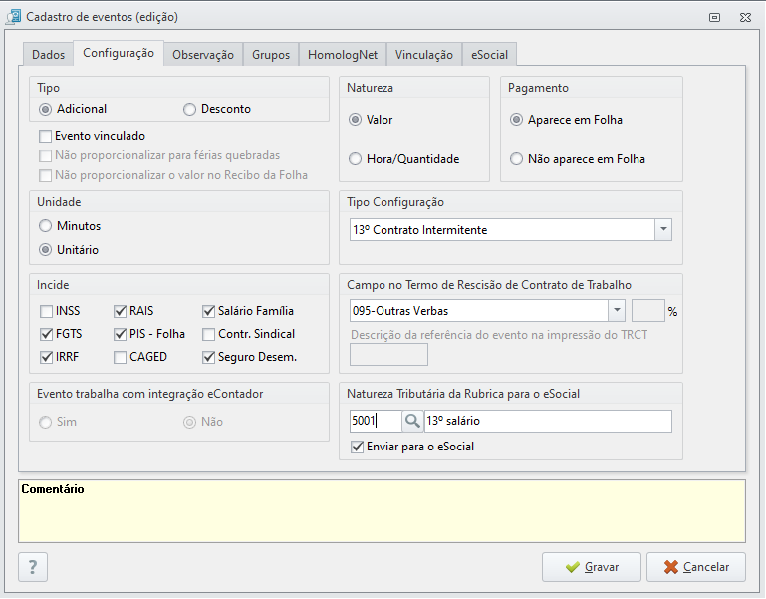Click the app icon in the title bar
Image resolution: width=766 pixels, height=599 pixels.
coord(13,17)
